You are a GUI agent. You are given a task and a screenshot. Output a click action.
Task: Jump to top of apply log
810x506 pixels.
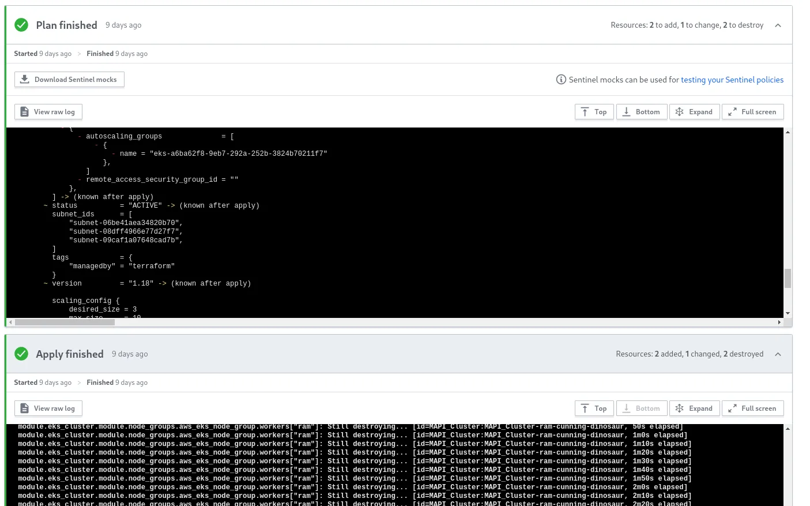(x=594, y=408)
